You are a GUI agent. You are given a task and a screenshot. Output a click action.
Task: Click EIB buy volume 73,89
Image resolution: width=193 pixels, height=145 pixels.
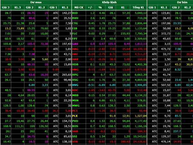pos(20,28)
